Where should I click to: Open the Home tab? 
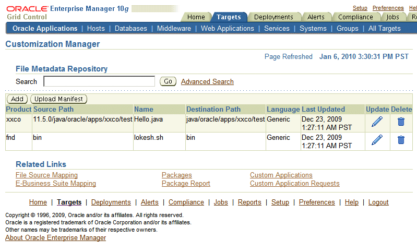(x=196, y=17)
